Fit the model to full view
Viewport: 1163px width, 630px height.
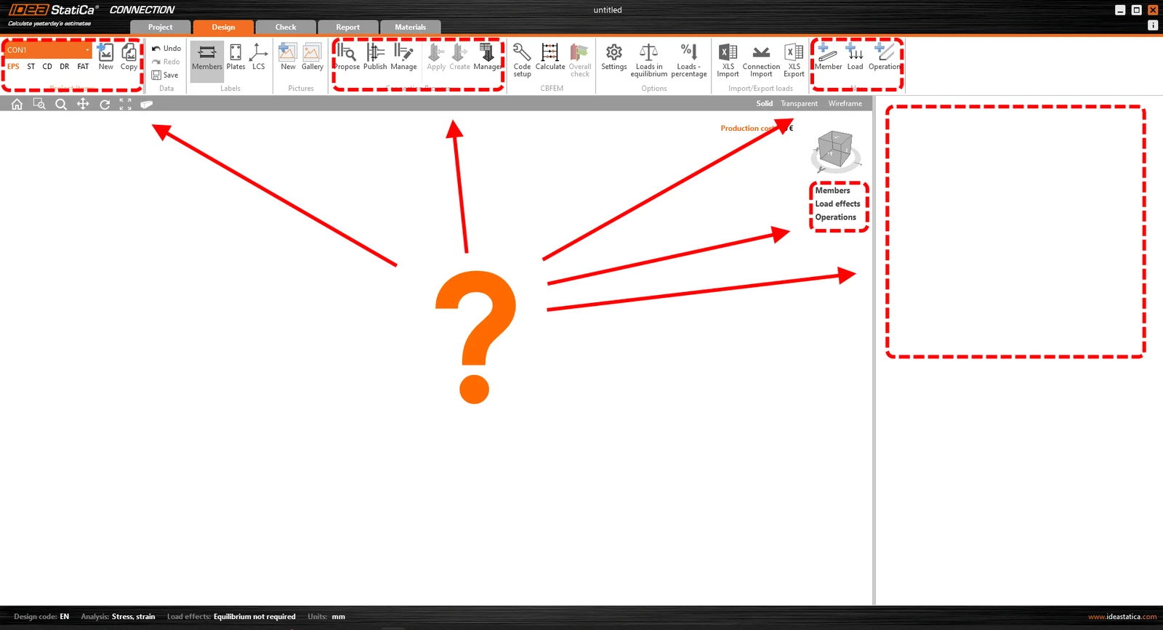tap(126, 104)
